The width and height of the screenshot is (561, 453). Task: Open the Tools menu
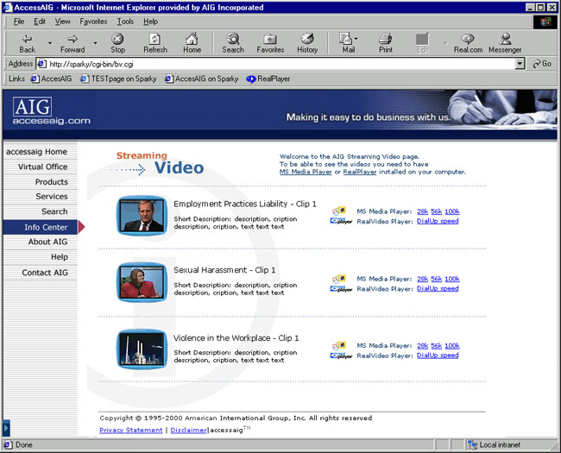coord(125,21)
